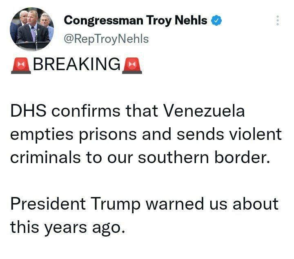Click the word 'prisons' in the tweet
Viewport: 294px width, 259px height.
108,135
